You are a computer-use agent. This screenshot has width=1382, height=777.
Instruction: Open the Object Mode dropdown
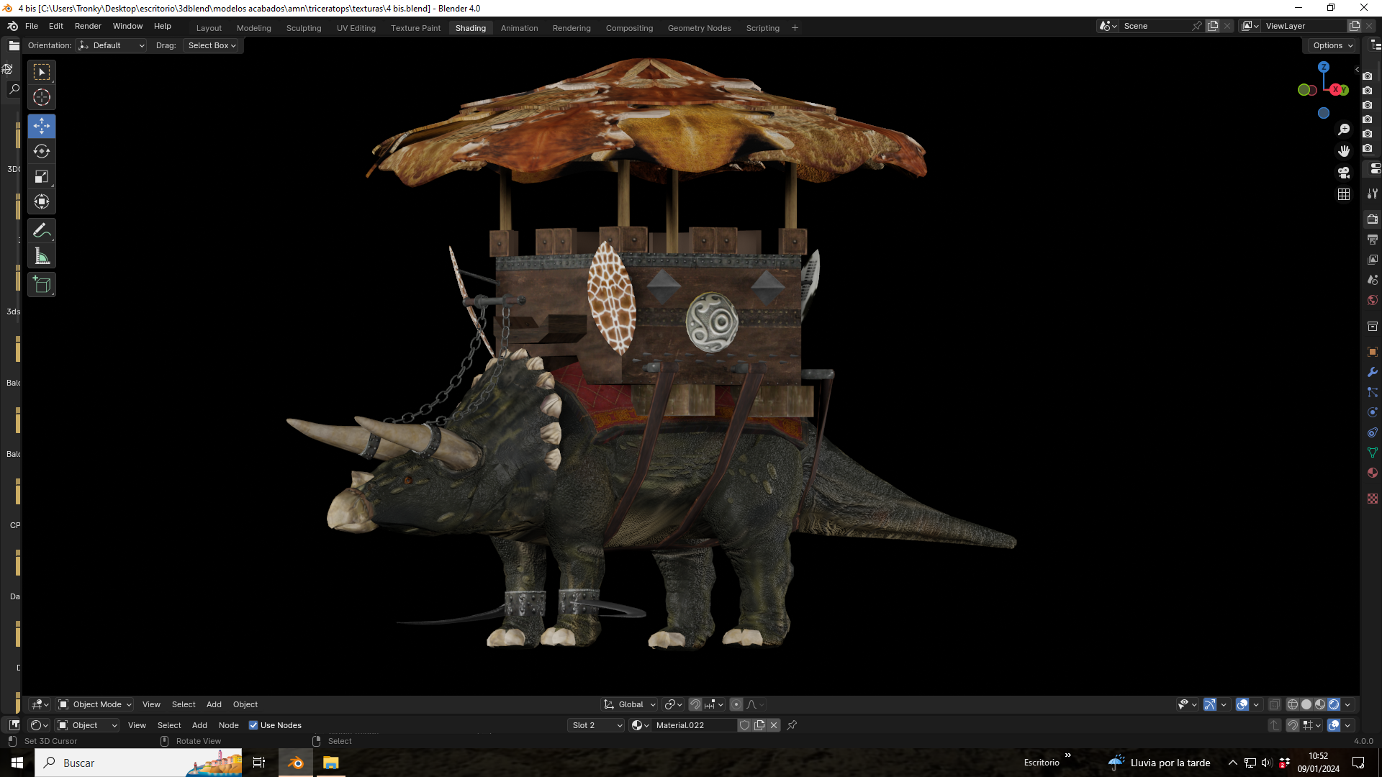point(95,704)
